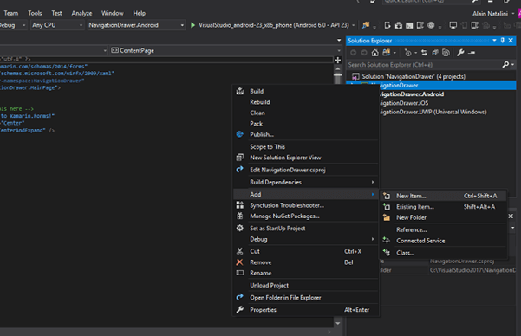Open the debug target device dropdown arrow
This screenshot has width=521, height=336.
353,25
